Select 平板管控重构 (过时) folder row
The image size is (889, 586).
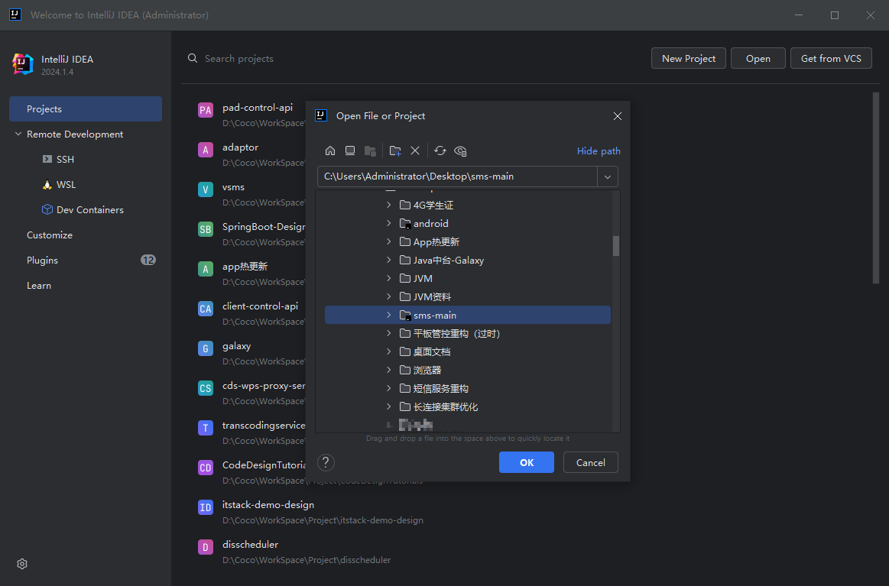click(x=468, y=333)
